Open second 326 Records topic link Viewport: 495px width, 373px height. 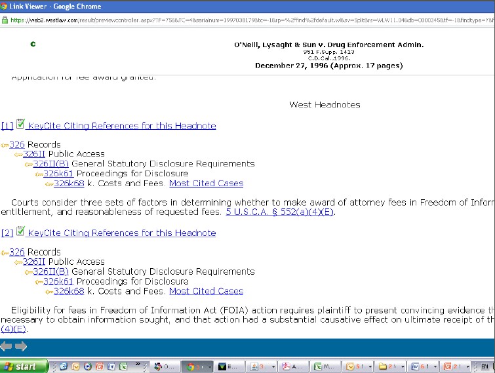[x=17, y=252]
